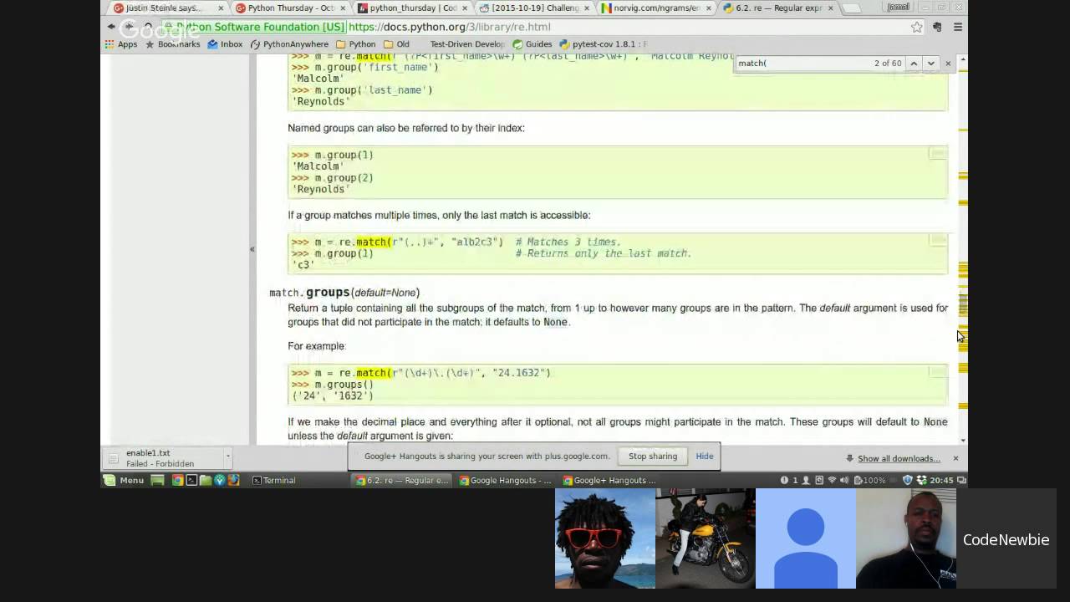Launch Chrome from panel launcher
Viewport: 1070px width, 602px height.
(177, 480)
